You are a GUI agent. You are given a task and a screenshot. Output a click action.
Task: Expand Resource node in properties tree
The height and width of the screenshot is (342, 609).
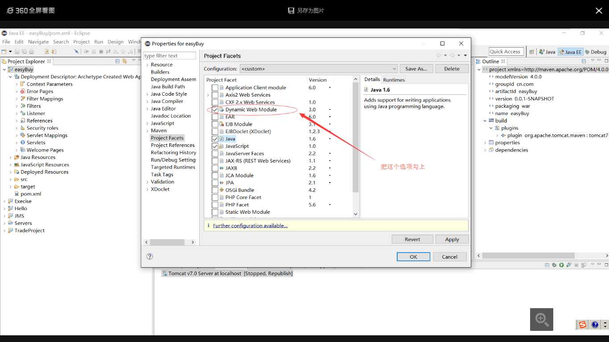[x=147, y=65]
